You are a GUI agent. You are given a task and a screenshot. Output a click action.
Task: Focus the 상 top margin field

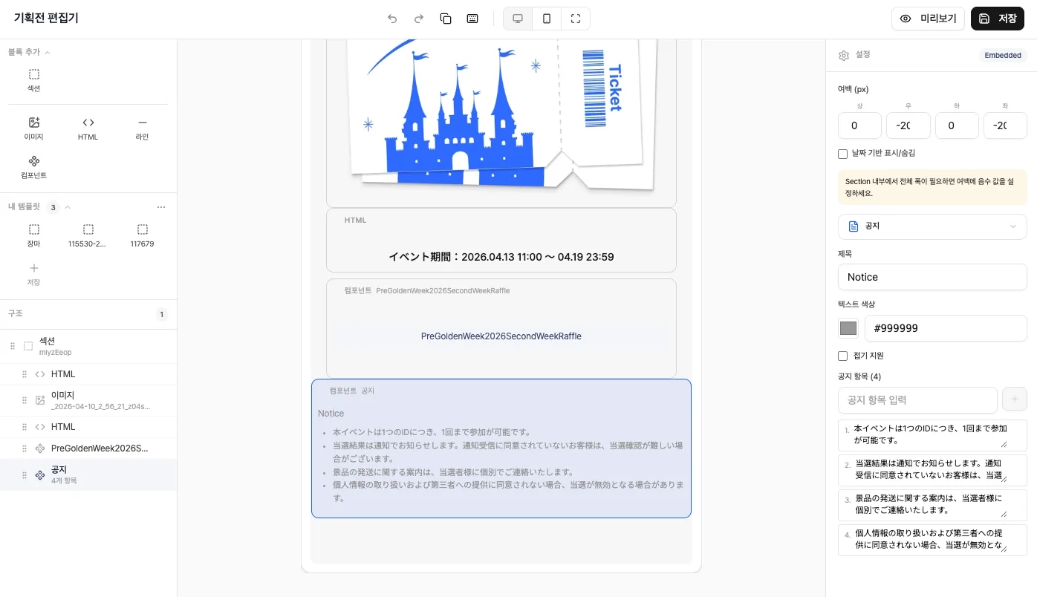tap(859, 125)
